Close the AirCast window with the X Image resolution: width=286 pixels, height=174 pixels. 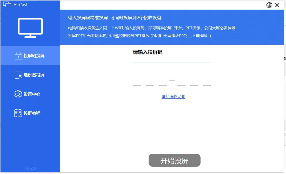[277, 5]
